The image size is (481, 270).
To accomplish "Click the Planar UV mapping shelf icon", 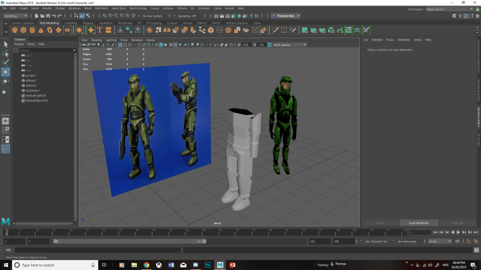I will (x=305, y=30).
